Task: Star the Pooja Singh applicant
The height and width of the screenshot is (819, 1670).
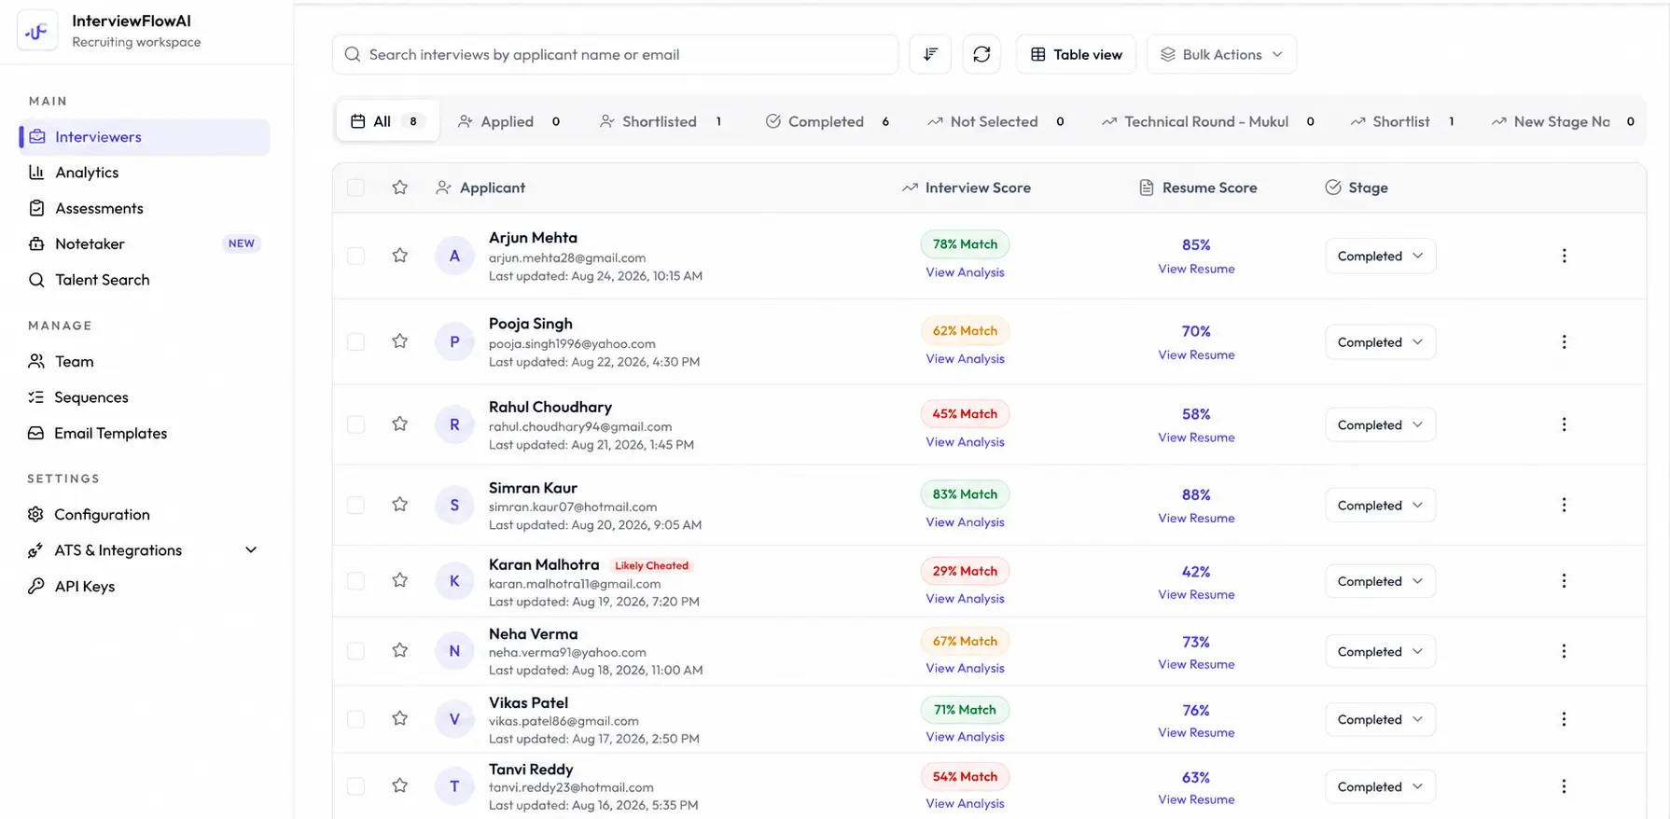Action: click(400, 341)
